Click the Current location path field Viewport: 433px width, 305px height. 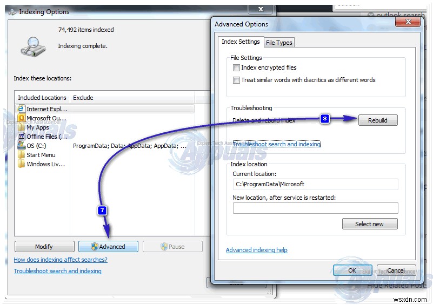coord(315,184)
